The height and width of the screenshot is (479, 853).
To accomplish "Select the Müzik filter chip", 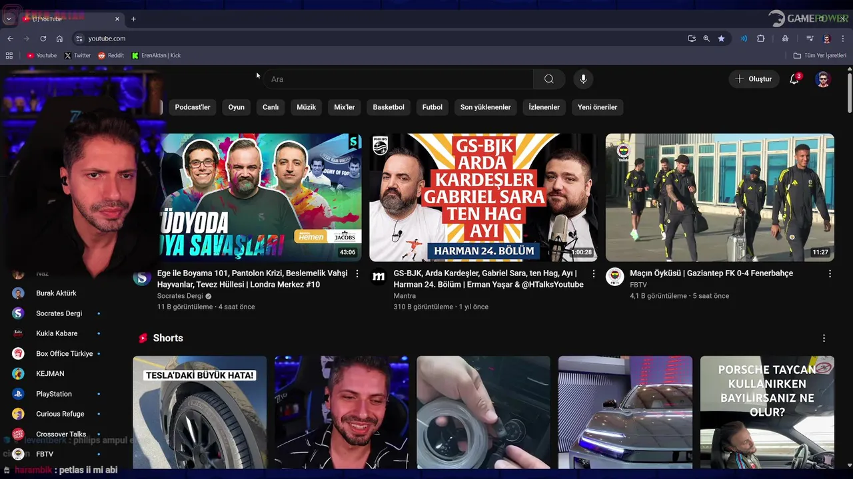I will click(x=307, y=107).
